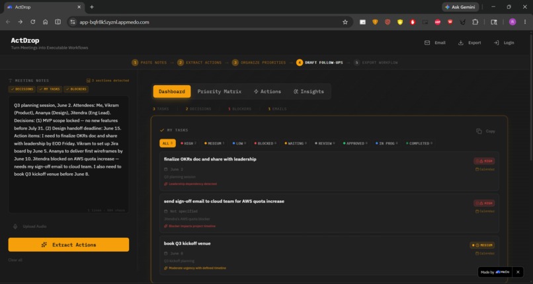Open the book Q3 kickoff venue task
Screen dimensions: 533x284
[x=329, y=256]
